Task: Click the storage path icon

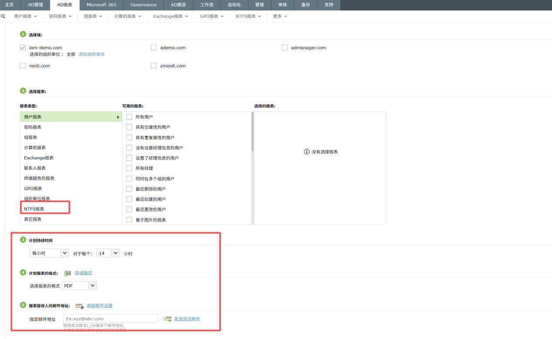Action: [x=68, y=273]
